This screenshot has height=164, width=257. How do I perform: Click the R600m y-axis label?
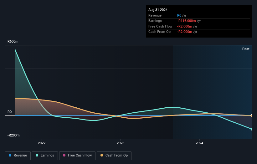[x=13, y=41]
